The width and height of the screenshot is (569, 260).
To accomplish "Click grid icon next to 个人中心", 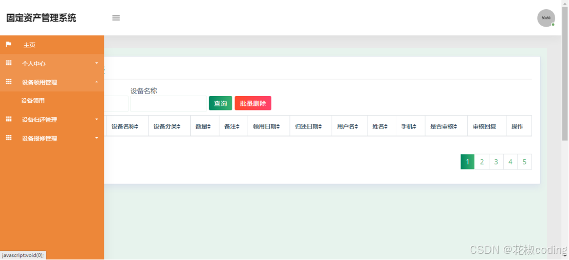I will click(x=9, y=63).
